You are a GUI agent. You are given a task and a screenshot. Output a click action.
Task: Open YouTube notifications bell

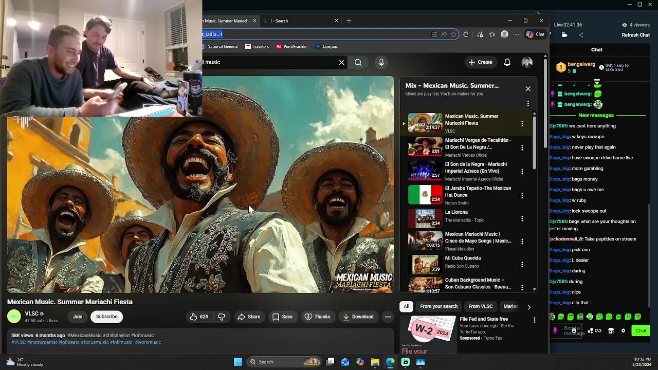[x=507, y=62]
